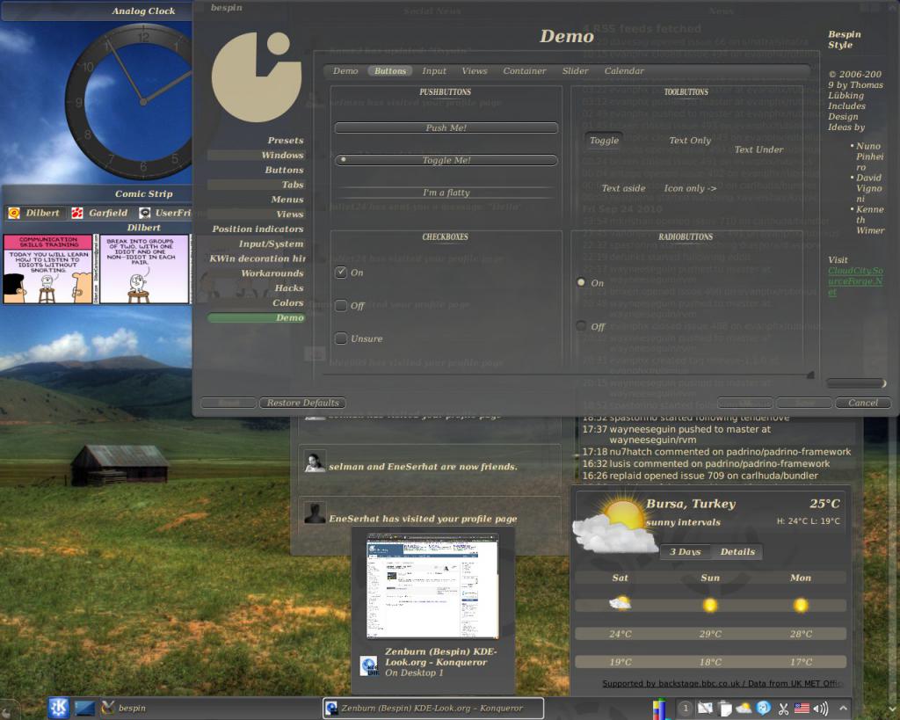Show the weather Details tab
The height and width of the screenshot is (720, 900).
coord(737,551)
